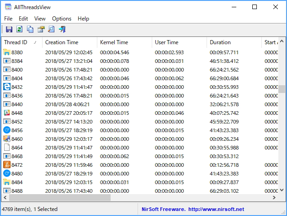Select the Edge icon of thread 8432
This screenshot has height=216, width=287.
tap(7, 87)
